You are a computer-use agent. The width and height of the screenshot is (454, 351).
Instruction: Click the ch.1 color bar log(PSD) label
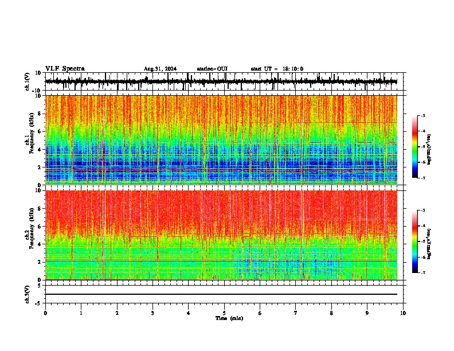tap(429, 149)
